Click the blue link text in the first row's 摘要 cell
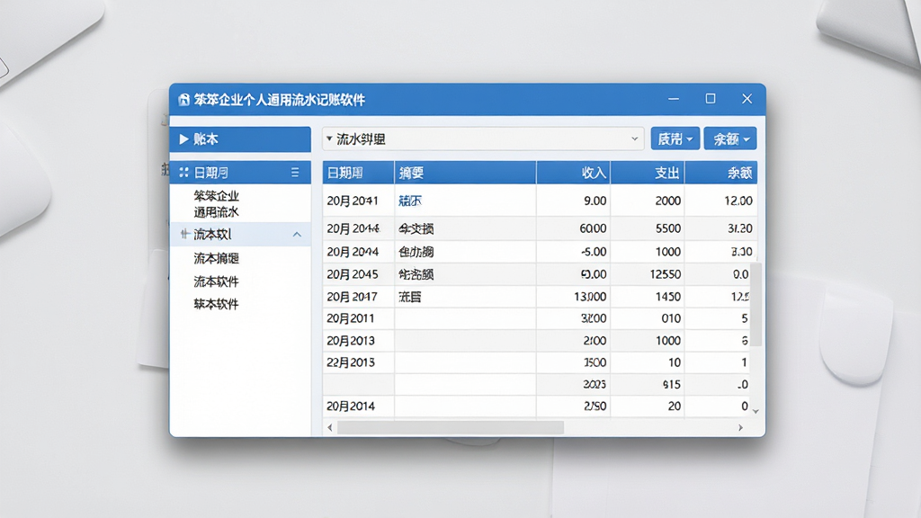 (410, 201)
